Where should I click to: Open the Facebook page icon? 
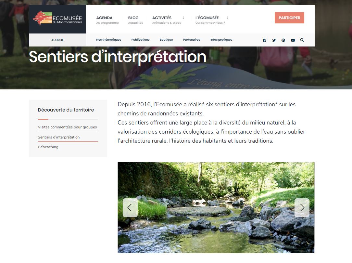point(264,40)
